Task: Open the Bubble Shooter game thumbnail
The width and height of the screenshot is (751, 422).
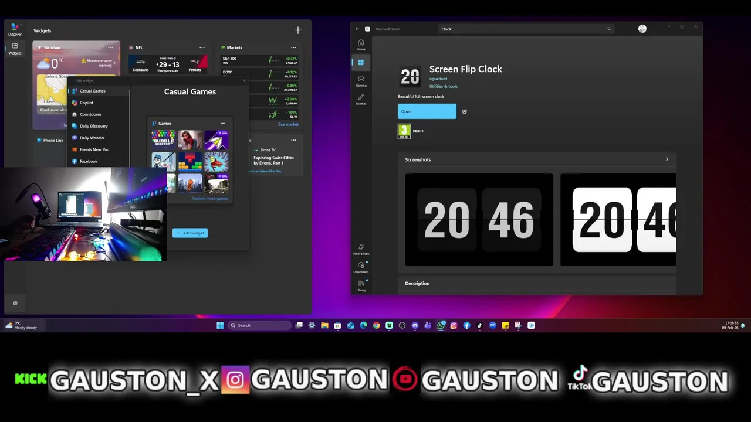Action: (x=163, y=139)
